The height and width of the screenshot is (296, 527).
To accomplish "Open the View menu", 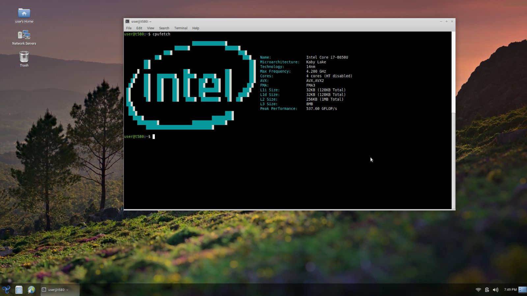I will (x=151, y=28).
